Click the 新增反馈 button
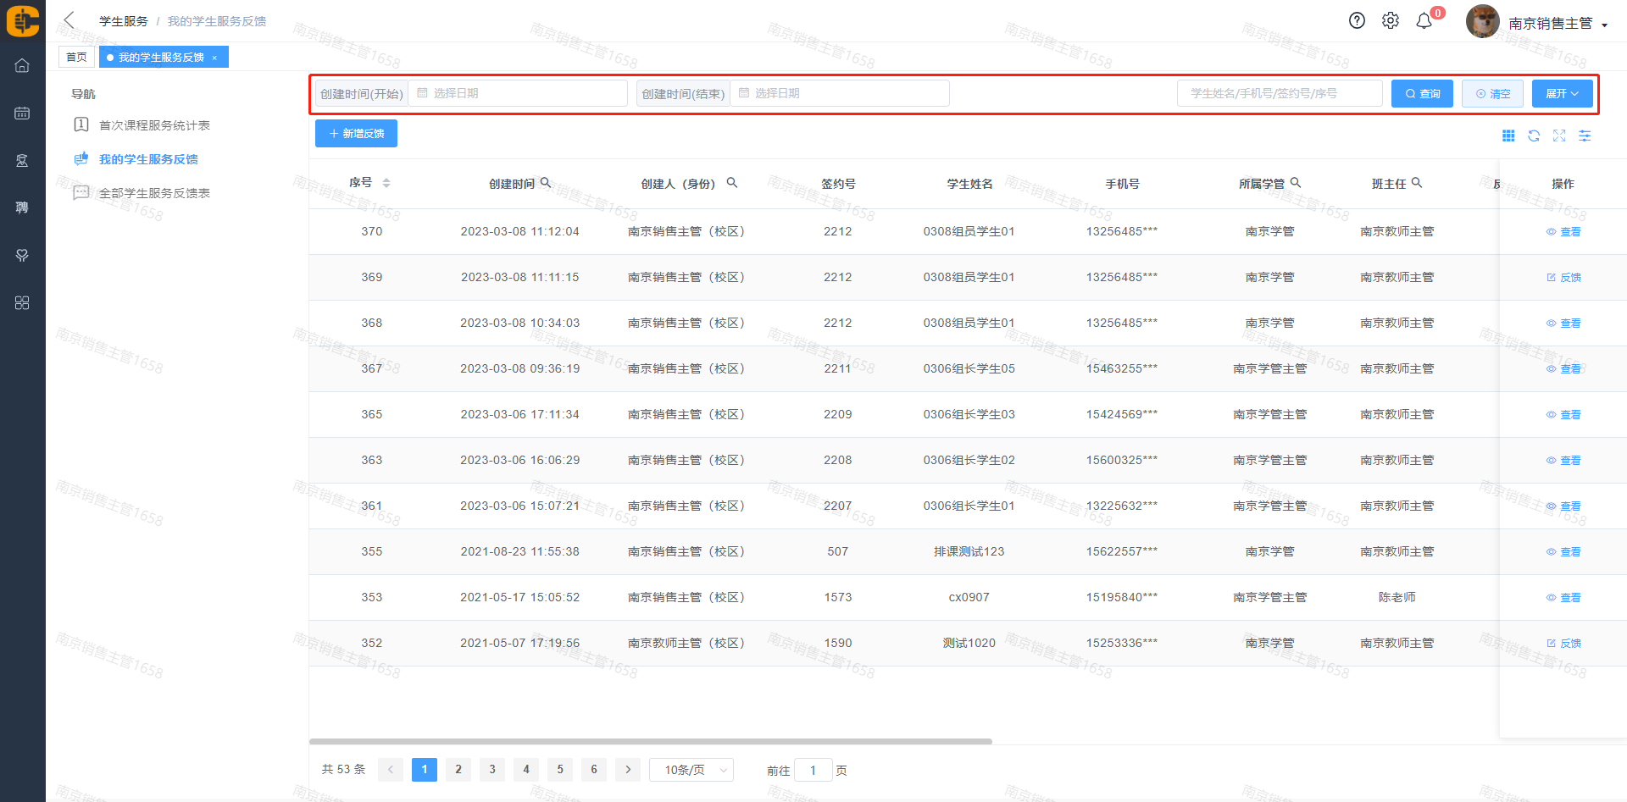Viewport: 1627px width, 802px height. (x=356, y=134)
